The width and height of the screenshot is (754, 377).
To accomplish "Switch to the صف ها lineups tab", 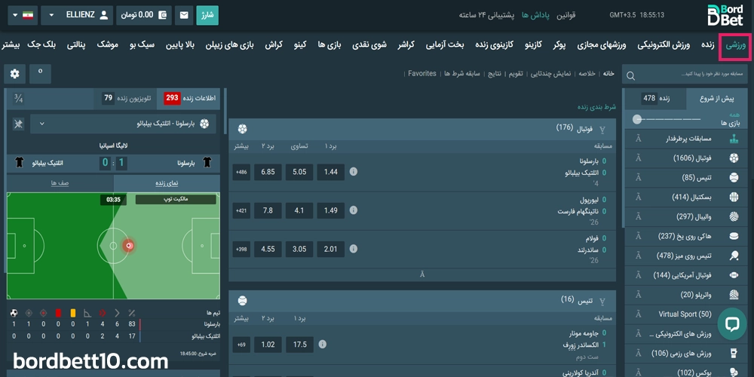I will click(60, 183).
